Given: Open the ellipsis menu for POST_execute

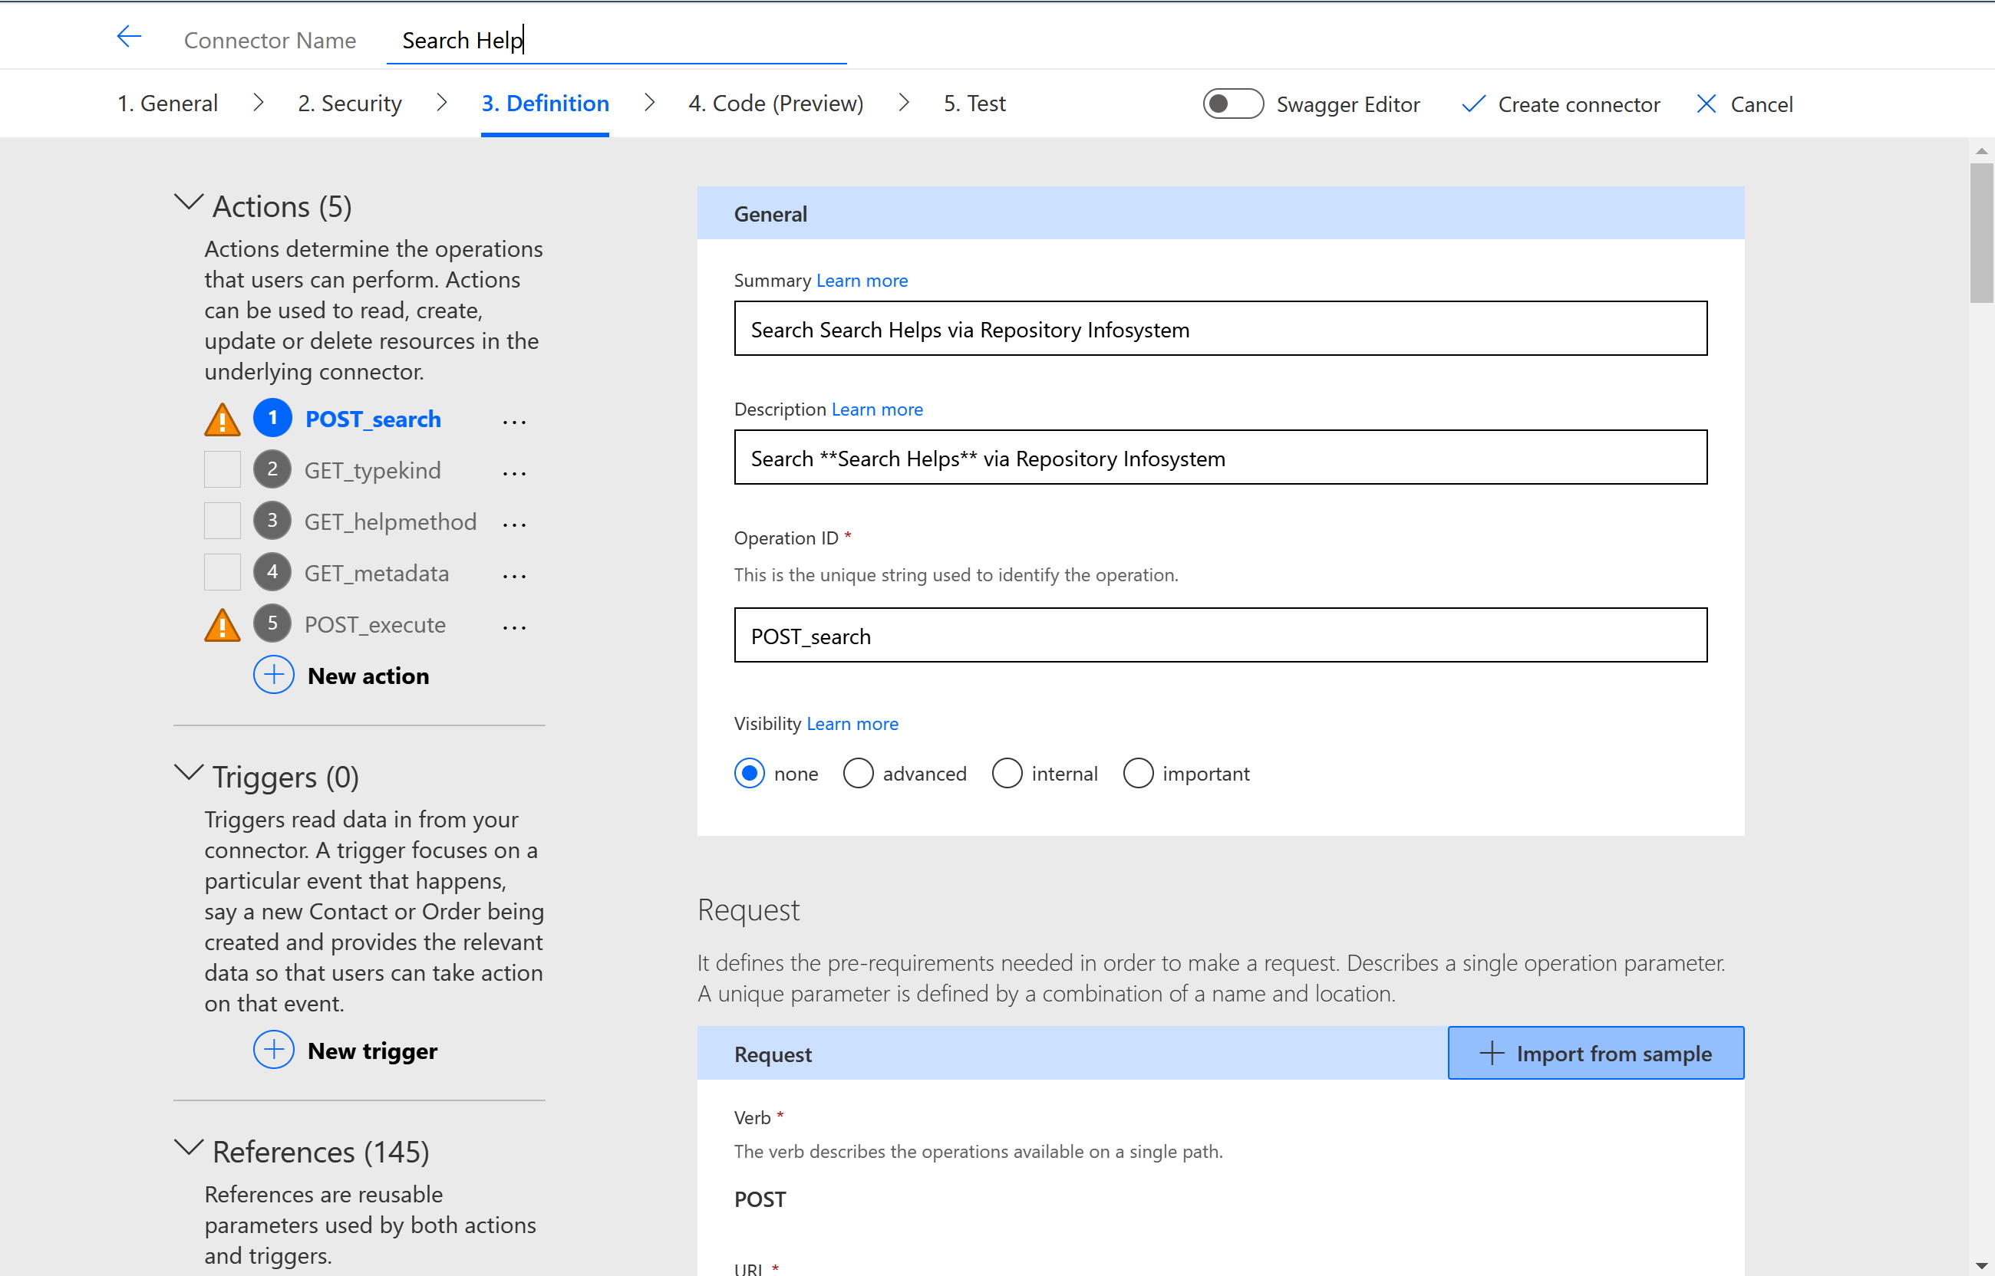Looking at the screenshot, I should tap(514, 627).
